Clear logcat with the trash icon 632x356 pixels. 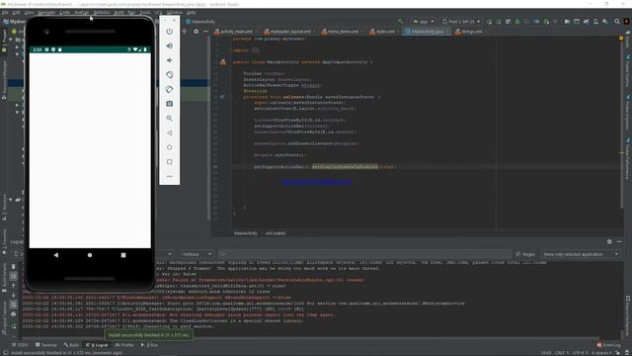(13, 267)
